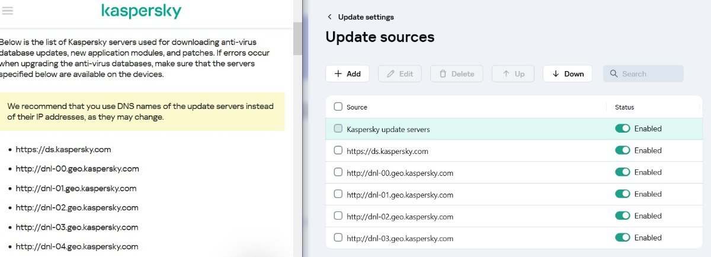This screenshot has height=257, width=711.
Task: Move the source Up
Action: click(x=513, y=74)
